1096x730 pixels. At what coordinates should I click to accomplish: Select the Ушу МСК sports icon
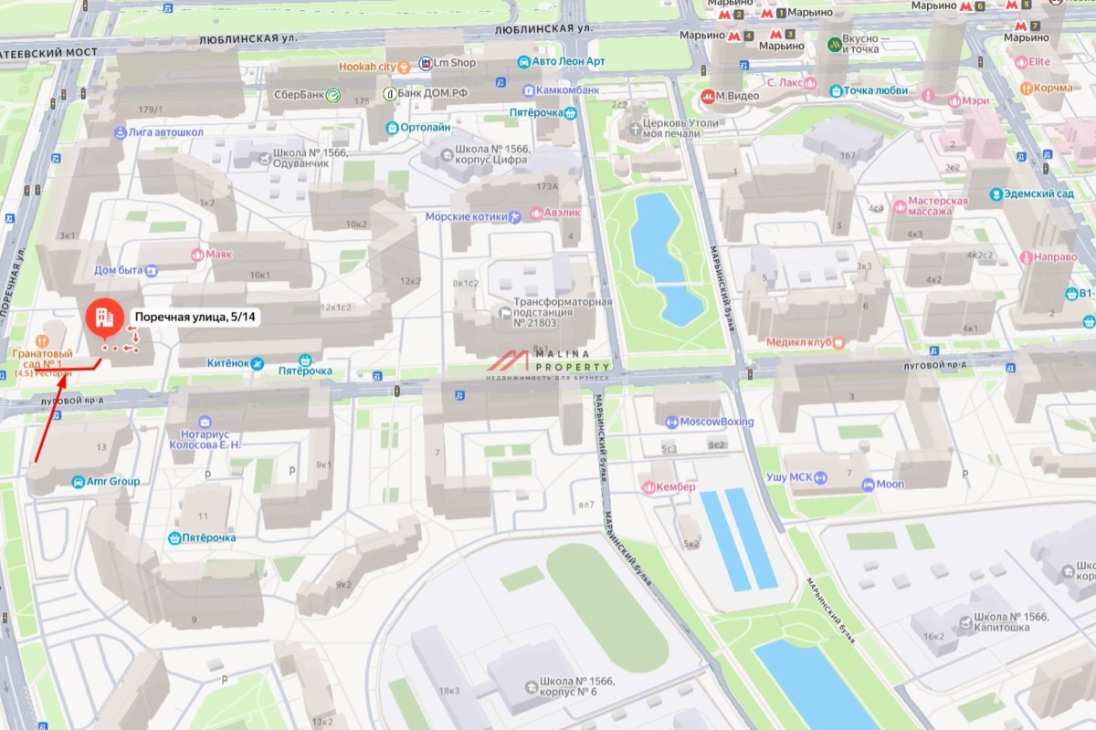(x=820, y=477)
